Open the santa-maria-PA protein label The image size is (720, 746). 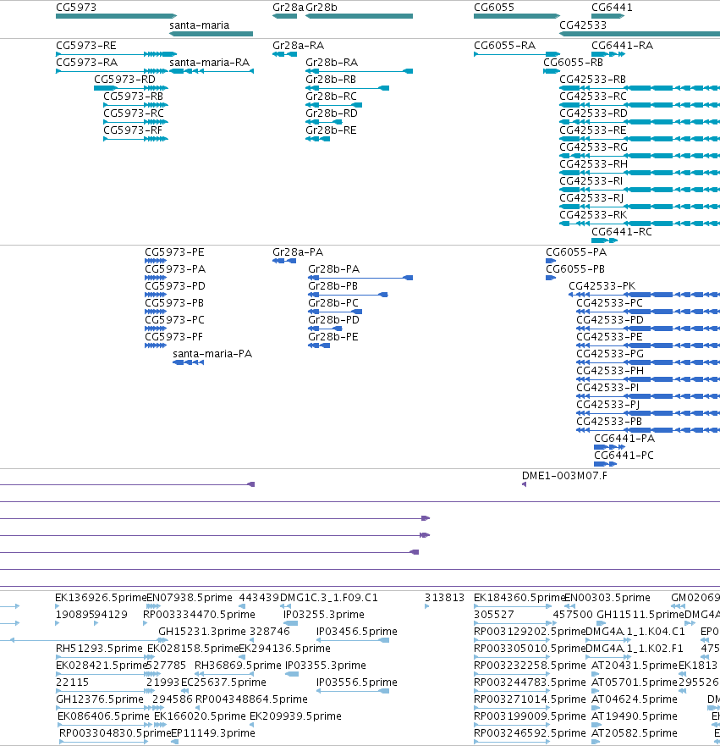tap(212, 354)
